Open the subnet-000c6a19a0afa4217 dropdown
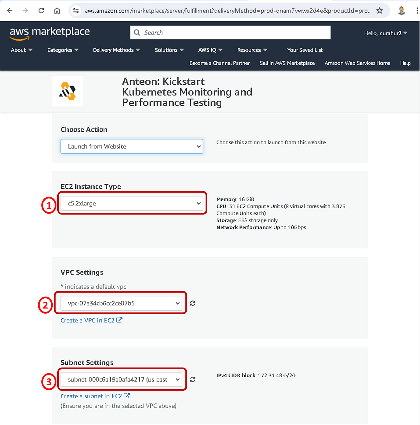 click(x=121, y=379)
